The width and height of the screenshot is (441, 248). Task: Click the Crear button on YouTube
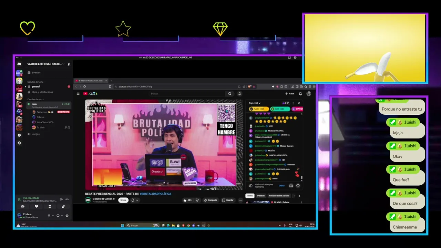pyautogui.click(x=289, y=94)
